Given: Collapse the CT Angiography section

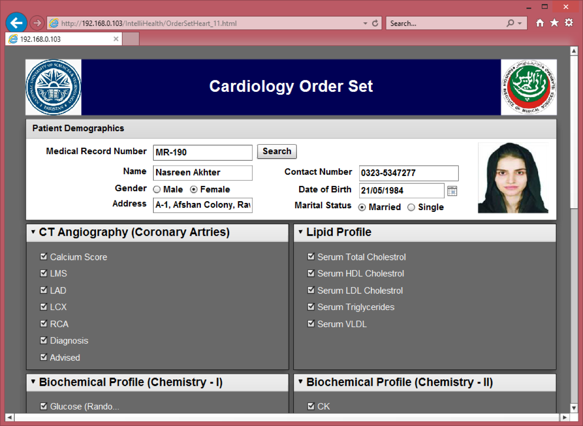Looking at the screenshot, I should coord(33,232).
